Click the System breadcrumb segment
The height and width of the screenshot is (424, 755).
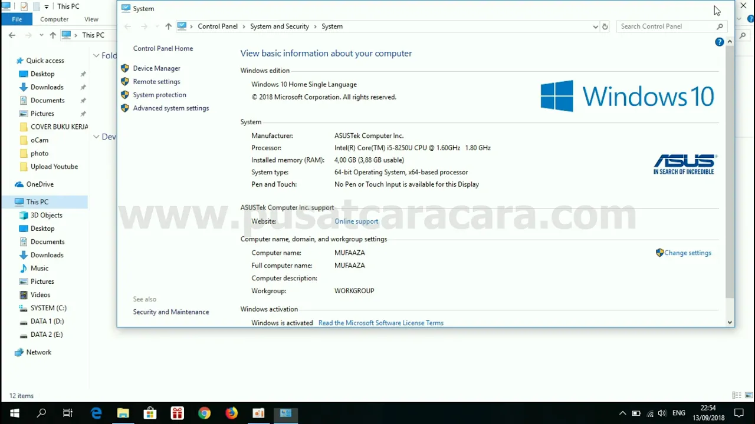pos(332,26)
